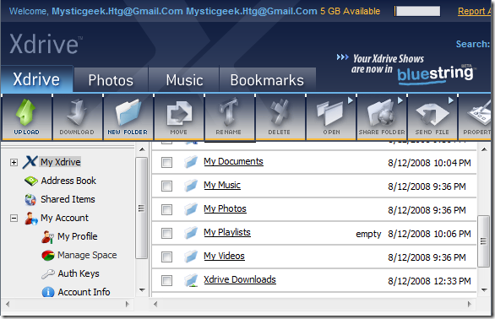Click the file list vertical scrollbar thumb
The image size is (495, 319).
tap(483, 241)
